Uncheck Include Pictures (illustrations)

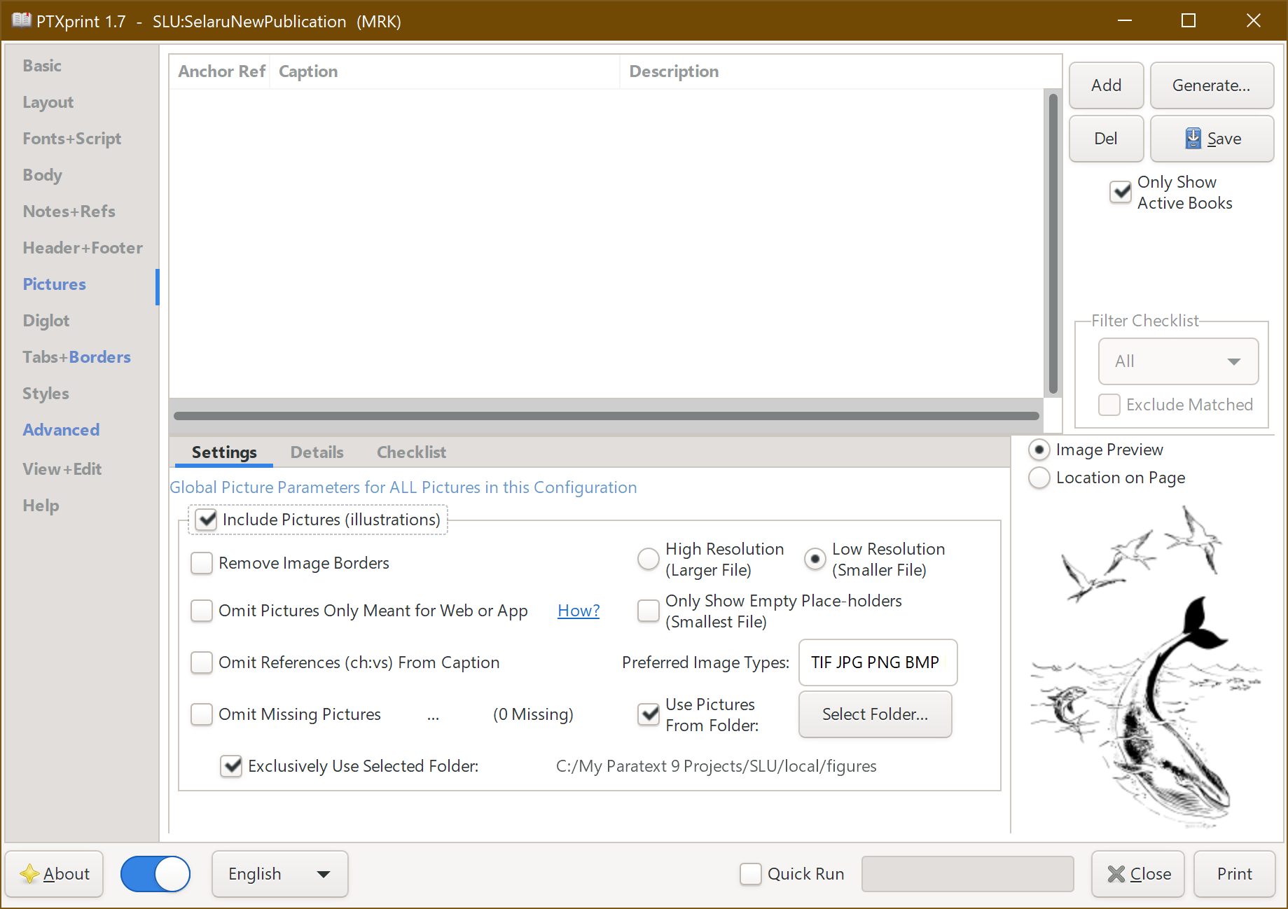pos(206,520)
